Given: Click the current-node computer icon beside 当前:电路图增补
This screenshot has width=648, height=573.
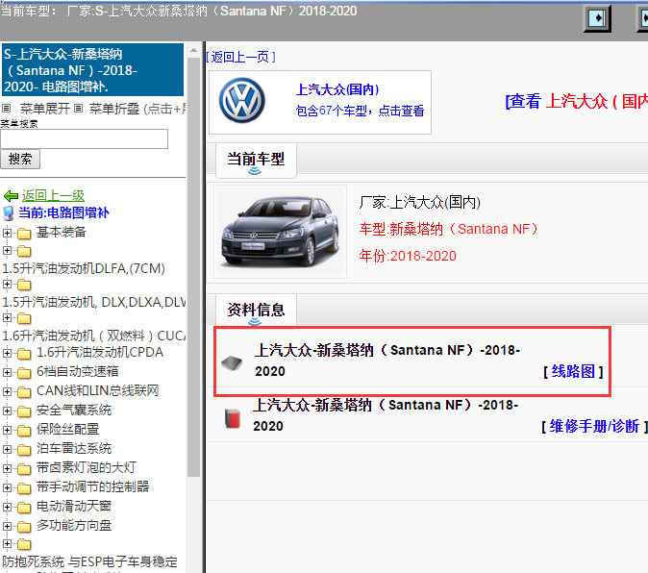Looking at the screenshot, I should tap(9, 213).
